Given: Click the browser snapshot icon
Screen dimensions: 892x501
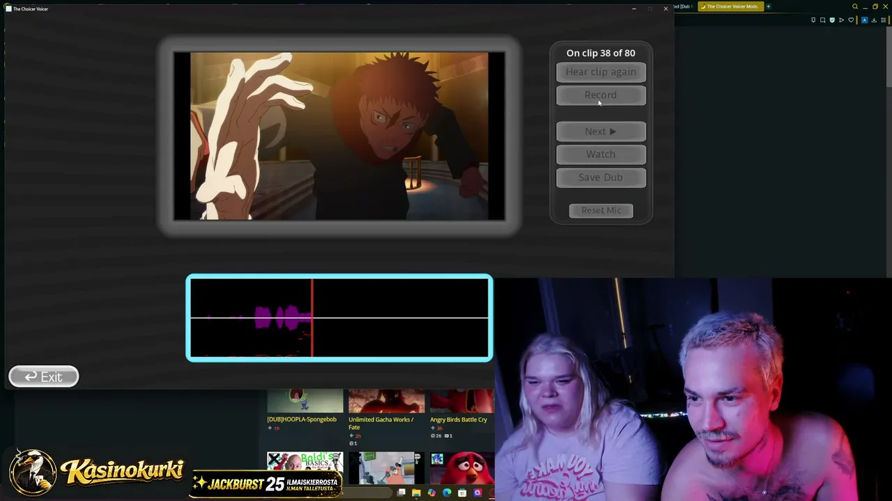Looking at the screenshot, I should (x=822, y=20).
